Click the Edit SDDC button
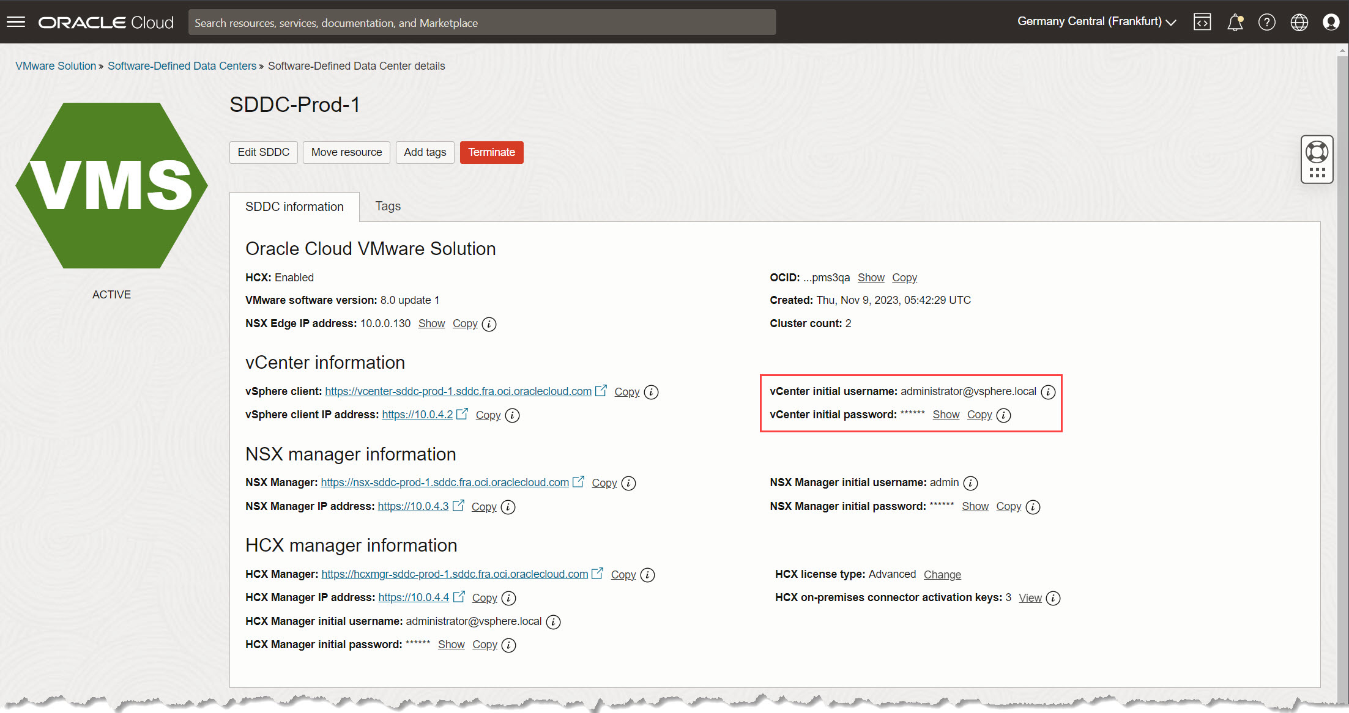The width and height of the screenshot is (1349, 713). [x=264, y=152]
